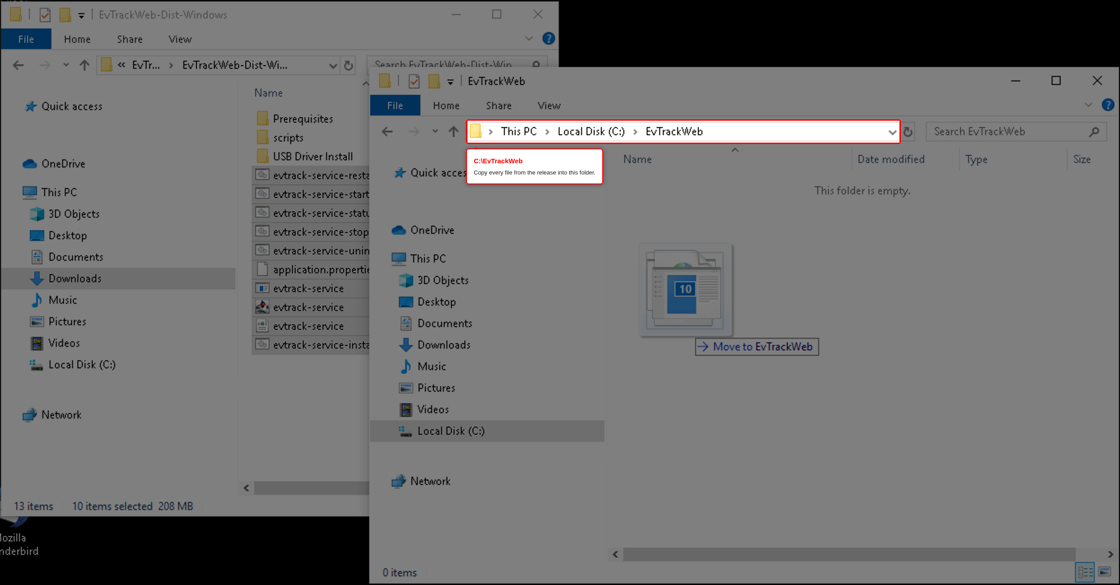Select Local Disk (C:) in EvTrackWeb sidebar
1120x585 pixels.
[487, 431]
